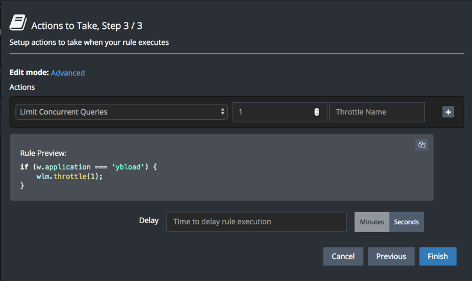Switch the delay unit to Seconds

(x=407, y=222)
